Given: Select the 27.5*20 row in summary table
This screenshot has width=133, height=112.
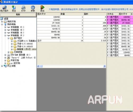Looking at the screenshot, I should click(x=72, y=23).
